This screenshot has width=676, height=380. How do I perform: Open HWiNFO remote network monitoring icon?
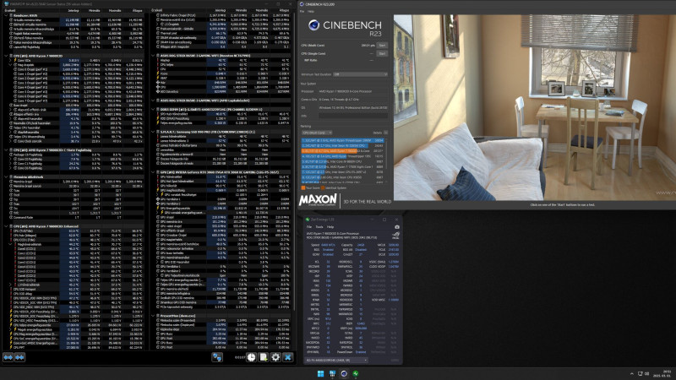pos(217,357)
